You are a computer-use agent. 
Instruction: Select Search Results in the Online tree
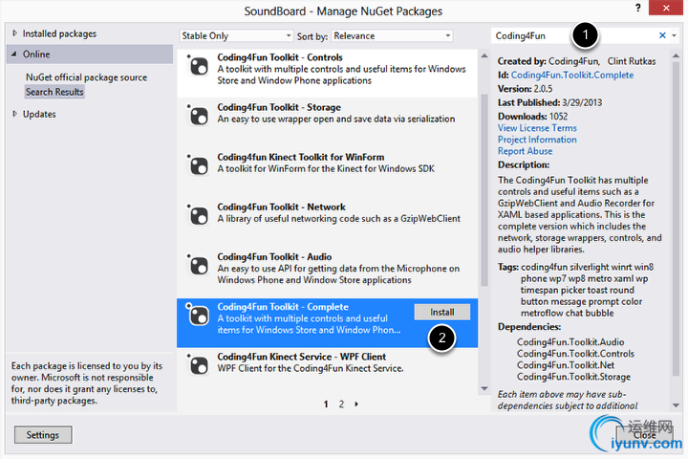54,92
